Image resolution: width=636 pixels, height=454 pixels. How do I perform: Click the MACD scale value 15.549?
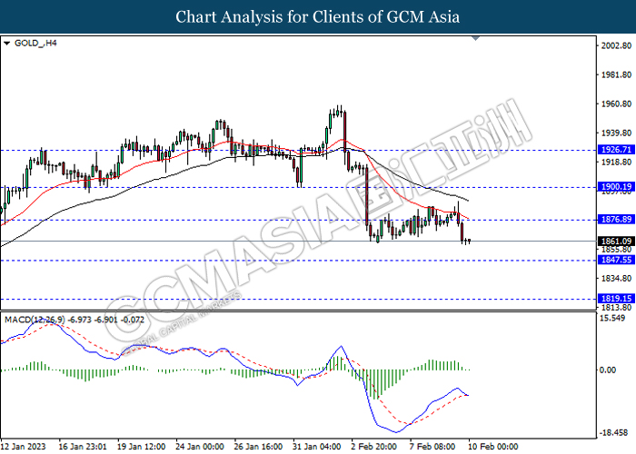pos(612,318)
